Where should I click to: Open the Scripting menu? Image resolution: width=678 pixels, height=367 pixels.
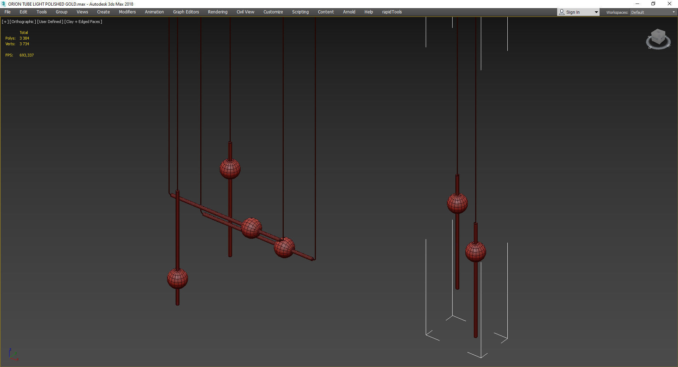[300, 12]
